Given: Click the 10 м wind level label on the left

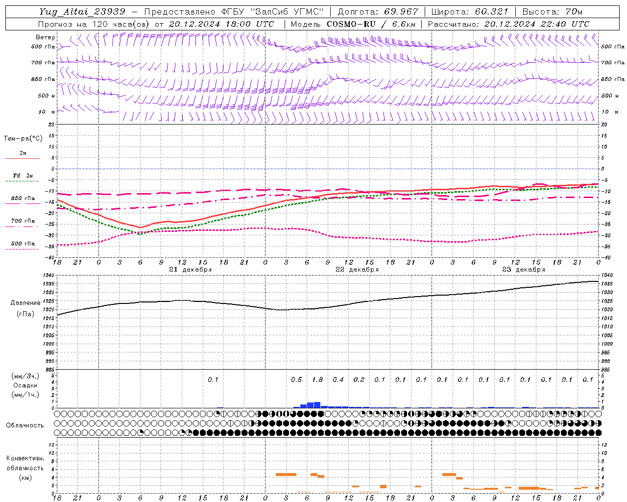Looking at the screenshot, I should click(47, 112).
